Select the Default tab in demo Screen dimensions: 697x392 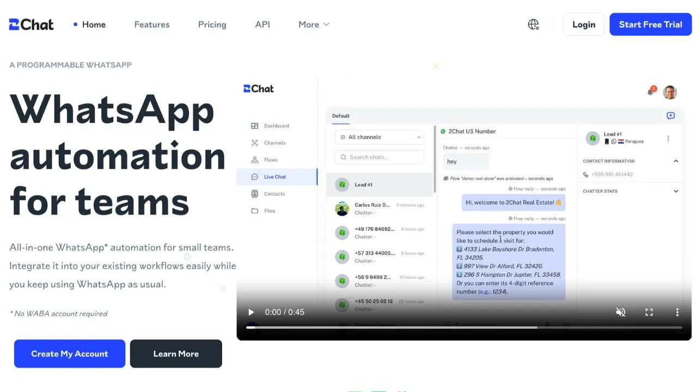(x=341, y=115)
